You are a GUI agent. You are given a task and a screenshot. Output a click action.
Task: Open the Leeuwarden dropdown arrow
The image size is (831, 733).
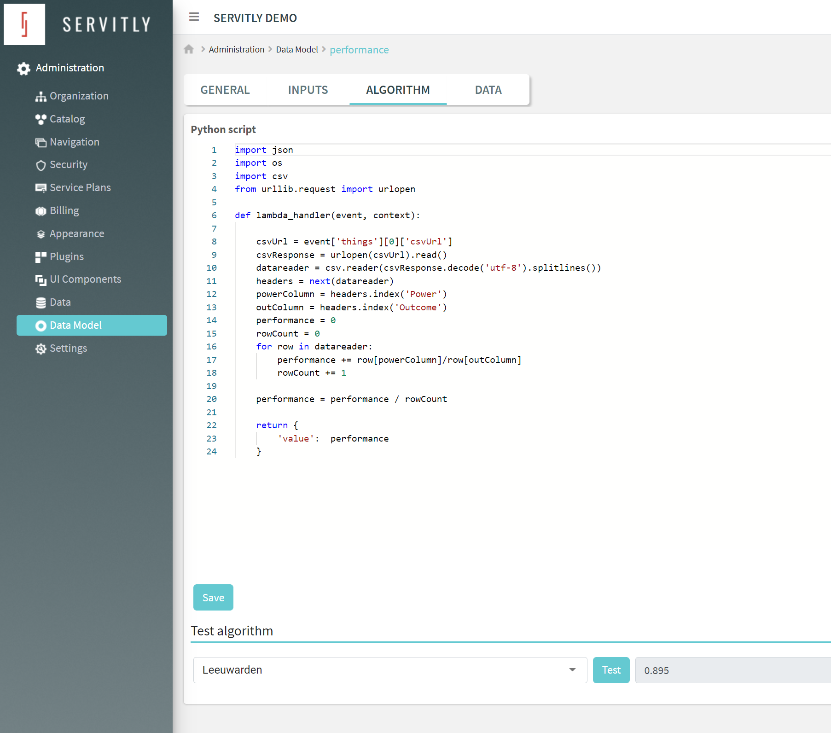(572, 670)
